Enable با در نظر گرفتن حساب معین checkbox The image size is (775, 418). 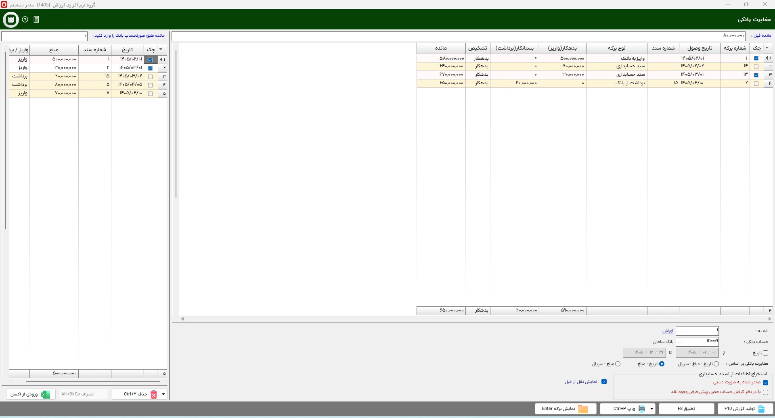pos(765,392)
